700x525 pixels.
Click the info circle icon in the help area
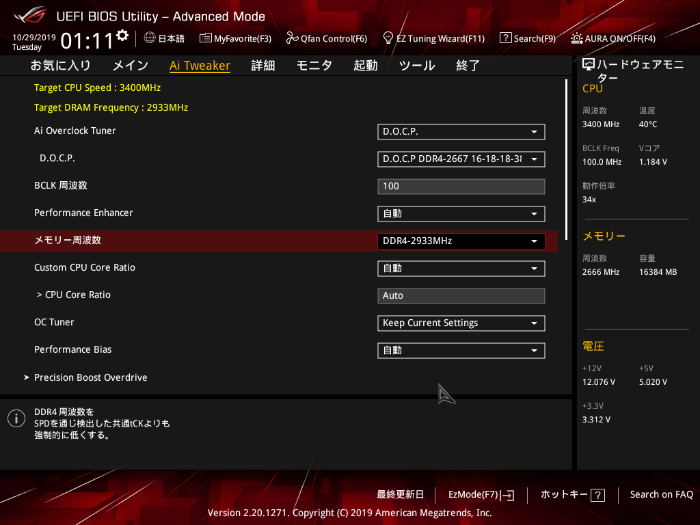(16, 418)
